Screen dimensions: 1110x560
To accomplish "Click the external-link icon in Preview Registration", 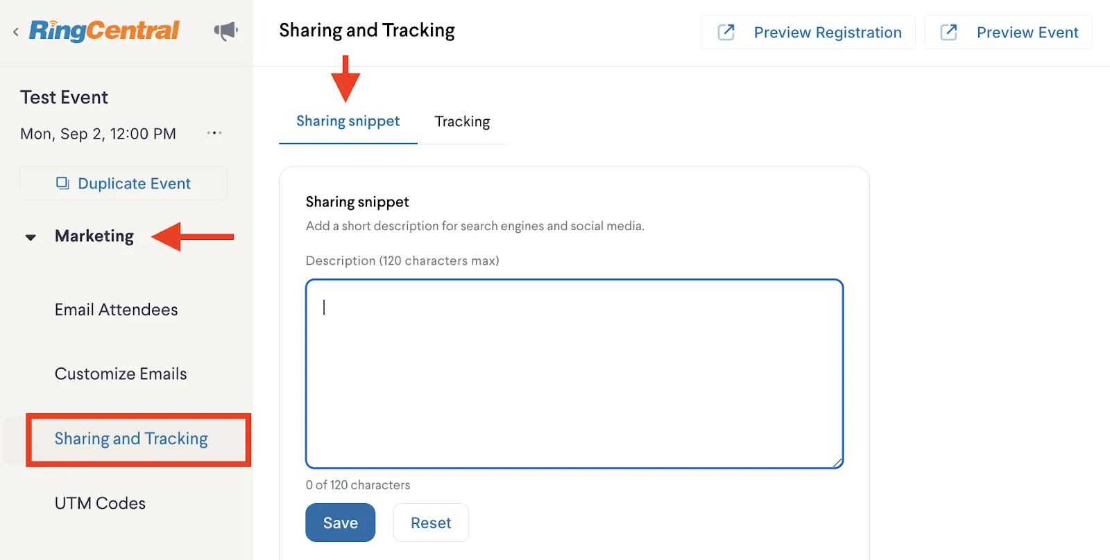I will point(726,32).
